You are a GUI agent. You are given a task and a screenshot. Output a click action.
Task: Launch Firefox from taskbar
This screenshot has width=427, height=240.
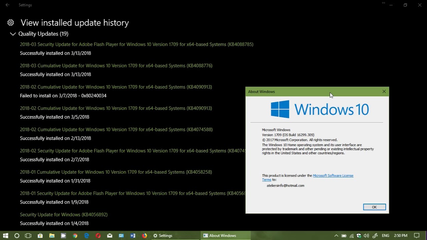click(x=144, y=236)
